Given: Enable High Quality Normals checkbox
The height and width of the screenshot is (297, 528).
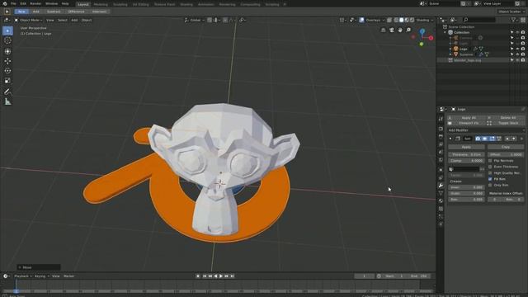Looking at the screenshot, I should pyautogui.click(x=490, y=173).
